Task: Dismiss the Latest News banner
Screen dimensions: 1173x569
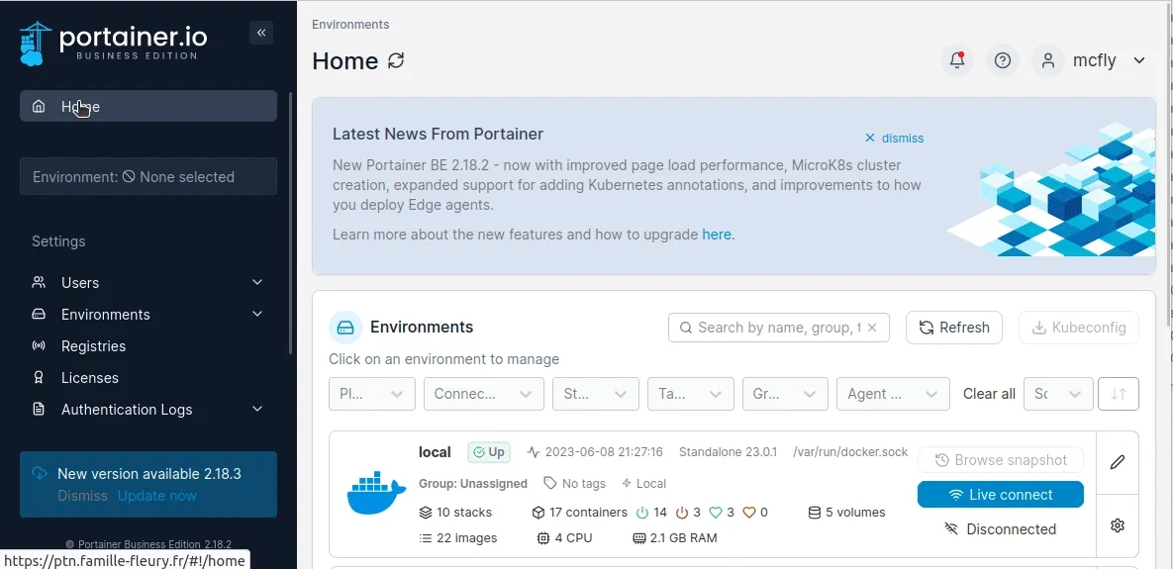Action: 894,139
